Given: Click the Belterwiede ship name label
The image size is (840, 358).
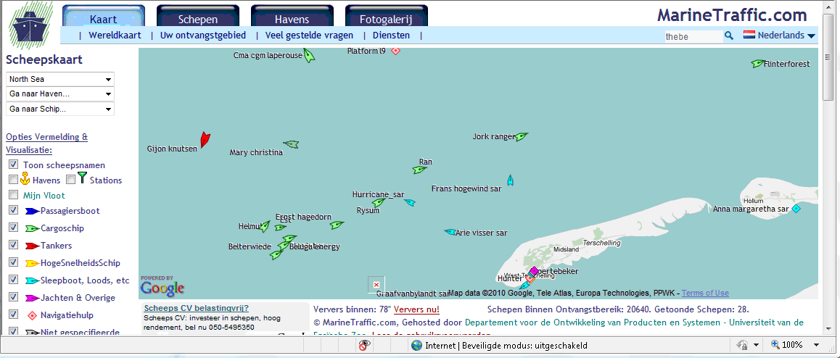Looking at the screenshot, I should pyautogui.click(x=248, y=246).
